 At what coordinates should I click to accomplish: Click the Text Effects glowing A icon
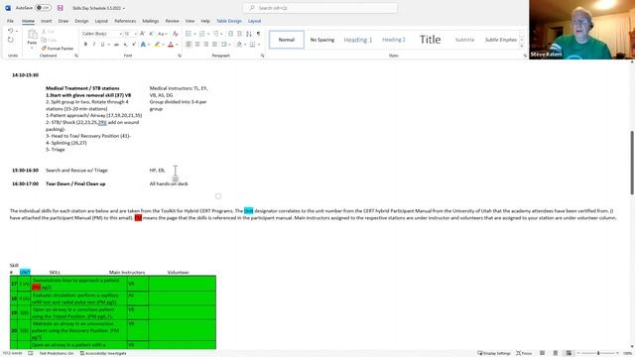point(143,44)
